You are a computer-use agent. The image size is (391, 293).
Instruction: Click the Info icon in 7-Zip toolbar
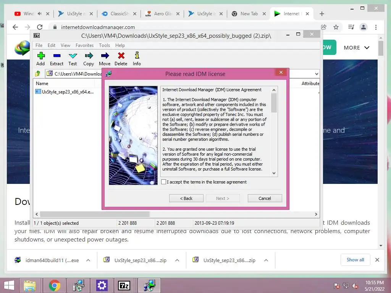(137, 59)
